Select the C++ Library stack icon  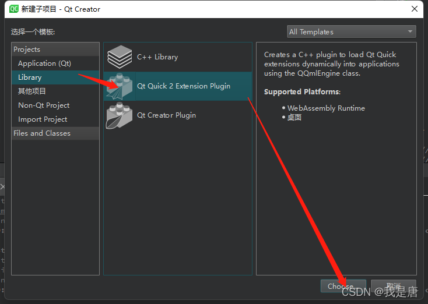[x=120, y=56]
